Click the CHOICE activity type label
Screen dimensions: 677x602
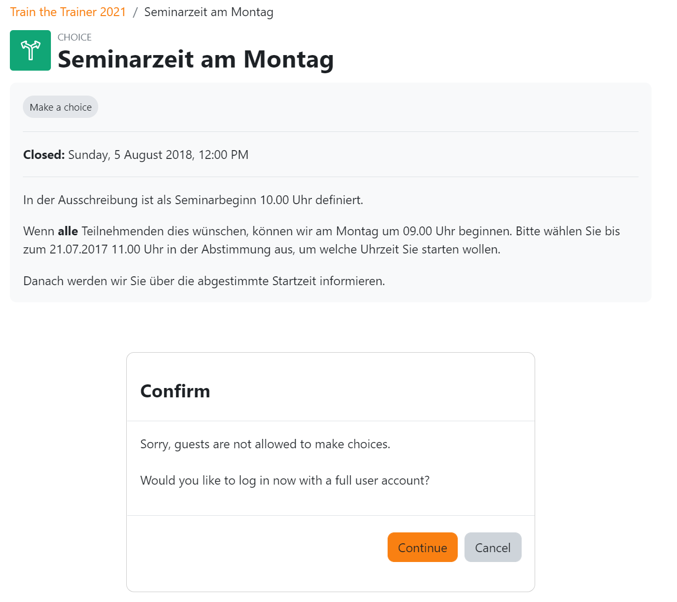[x=74, y=37]
